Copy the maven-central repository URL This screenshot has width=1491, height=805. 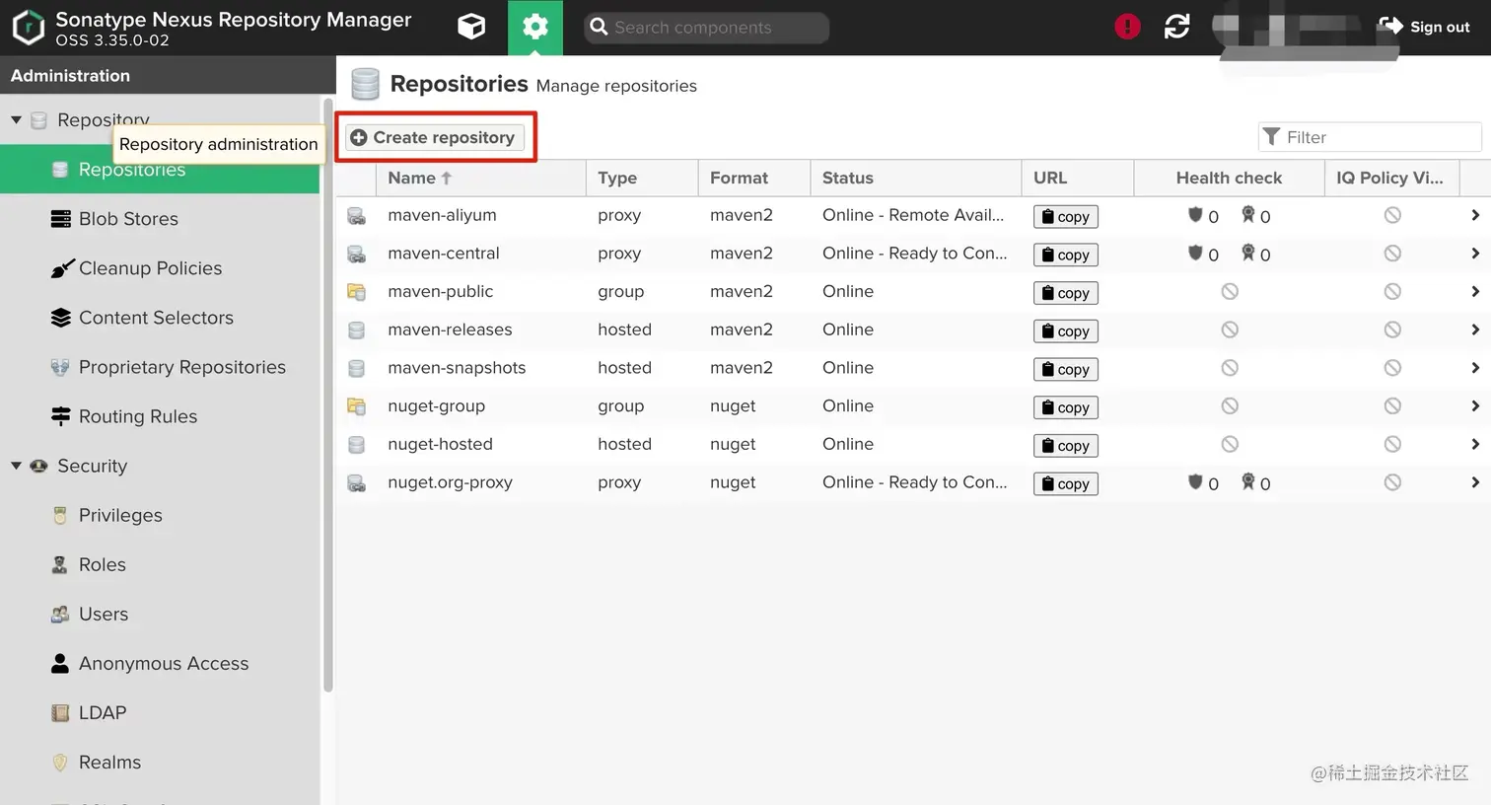point(1065,255)
